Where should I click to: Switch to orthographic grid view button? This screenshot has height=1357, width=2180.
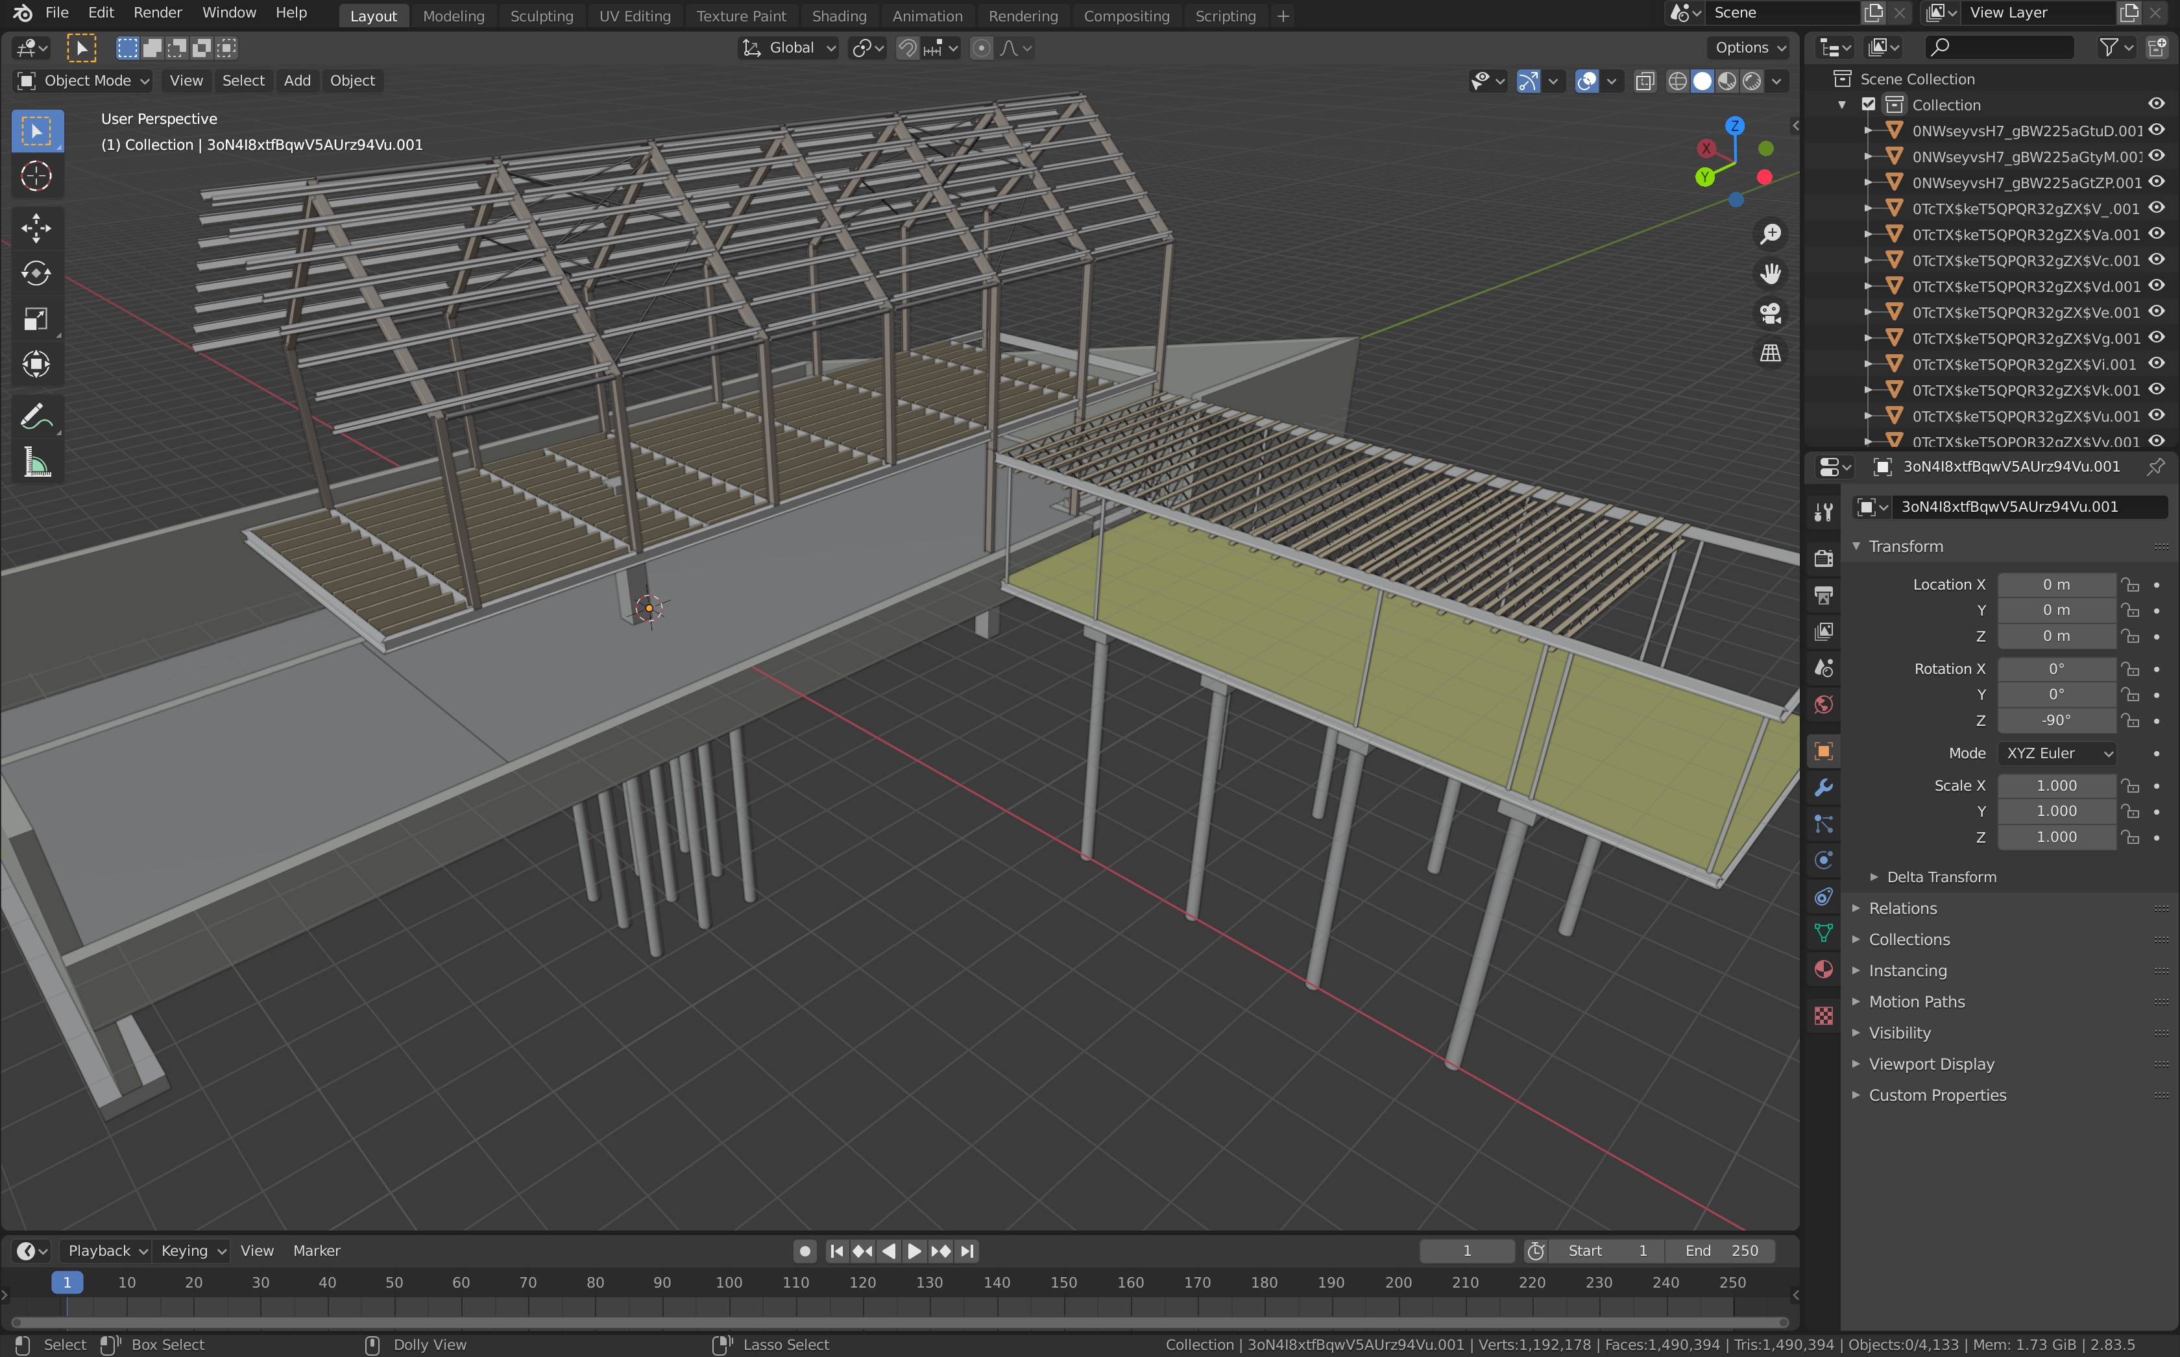click(x=1770, y=353)
